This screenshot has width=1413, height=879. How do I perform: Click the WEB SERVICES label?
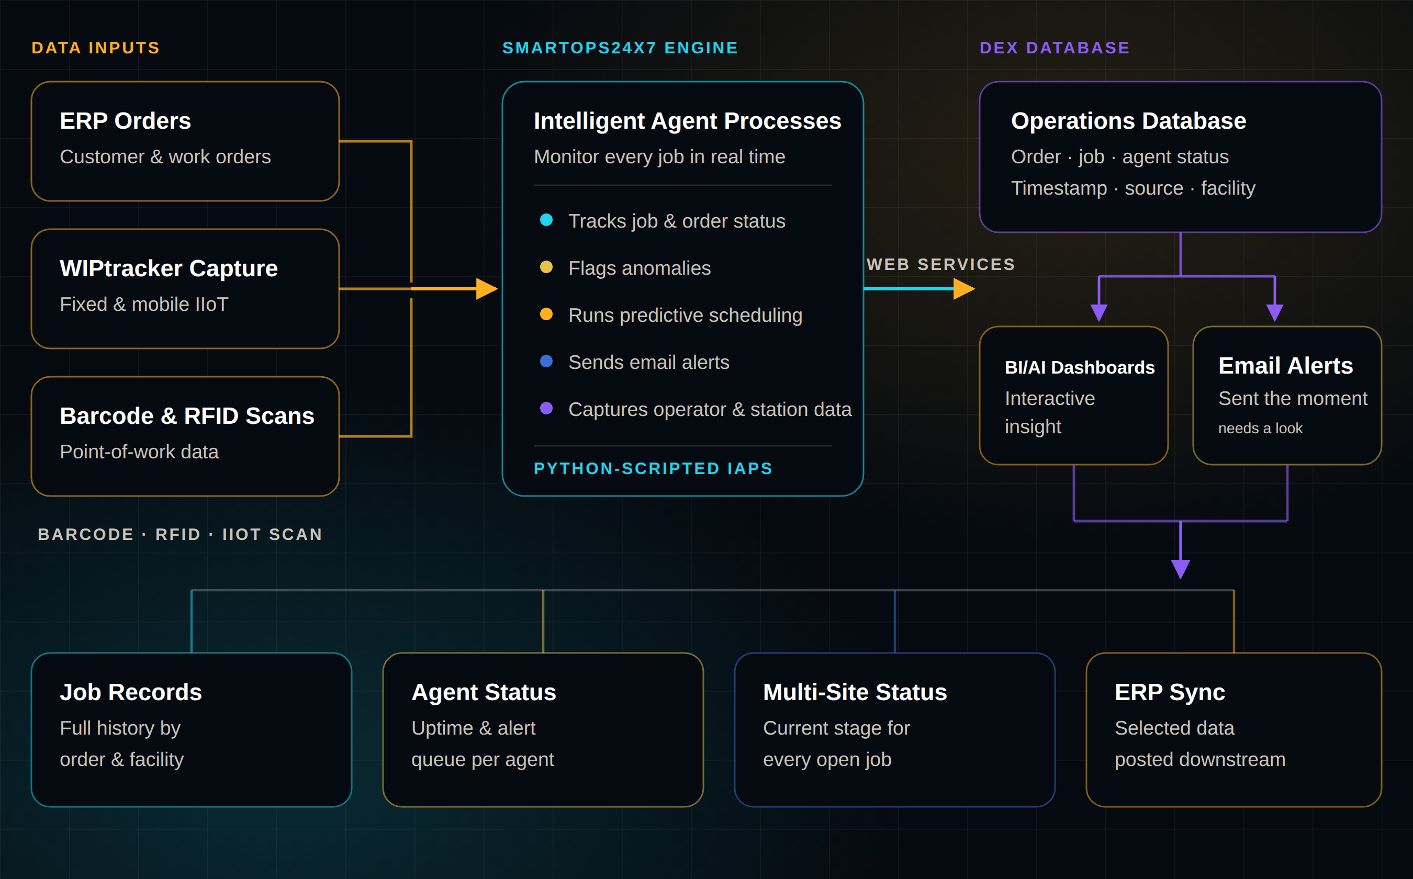[x=941, y=265]
